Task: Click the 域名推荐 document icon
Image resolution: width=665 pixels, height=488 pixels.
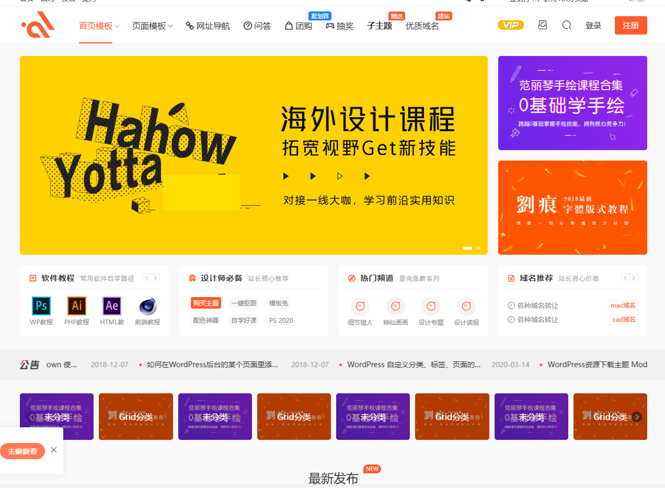Action: [511, 278]
